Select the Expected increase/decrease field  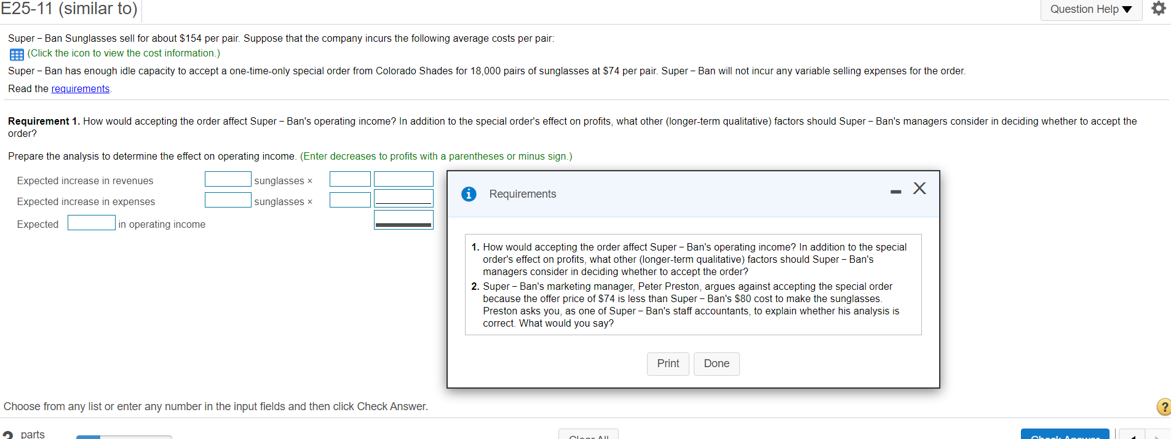pyautogui.click(x=92, y=222)
